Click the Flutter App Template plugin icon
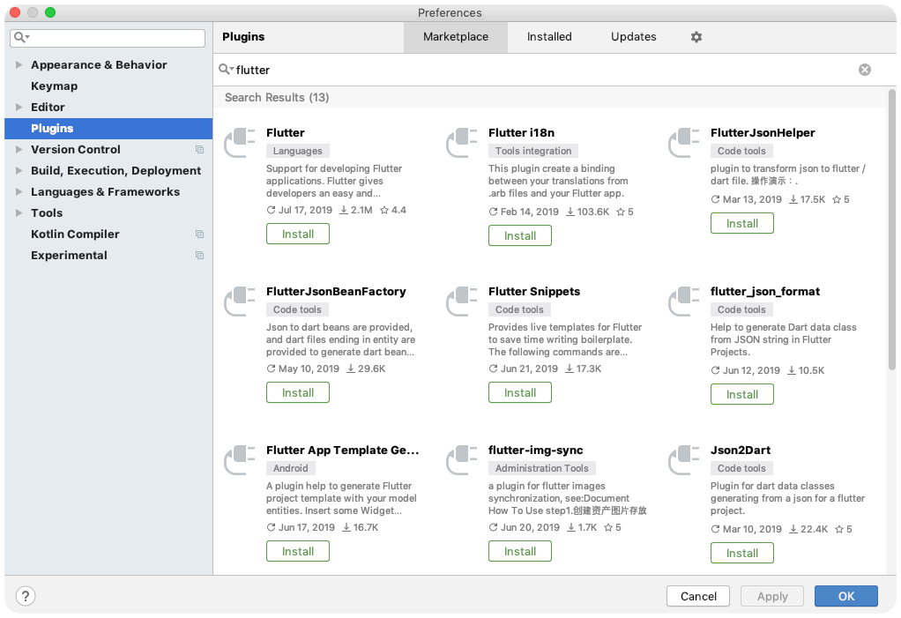Screen dimensions: 901x618 point(240,459)
